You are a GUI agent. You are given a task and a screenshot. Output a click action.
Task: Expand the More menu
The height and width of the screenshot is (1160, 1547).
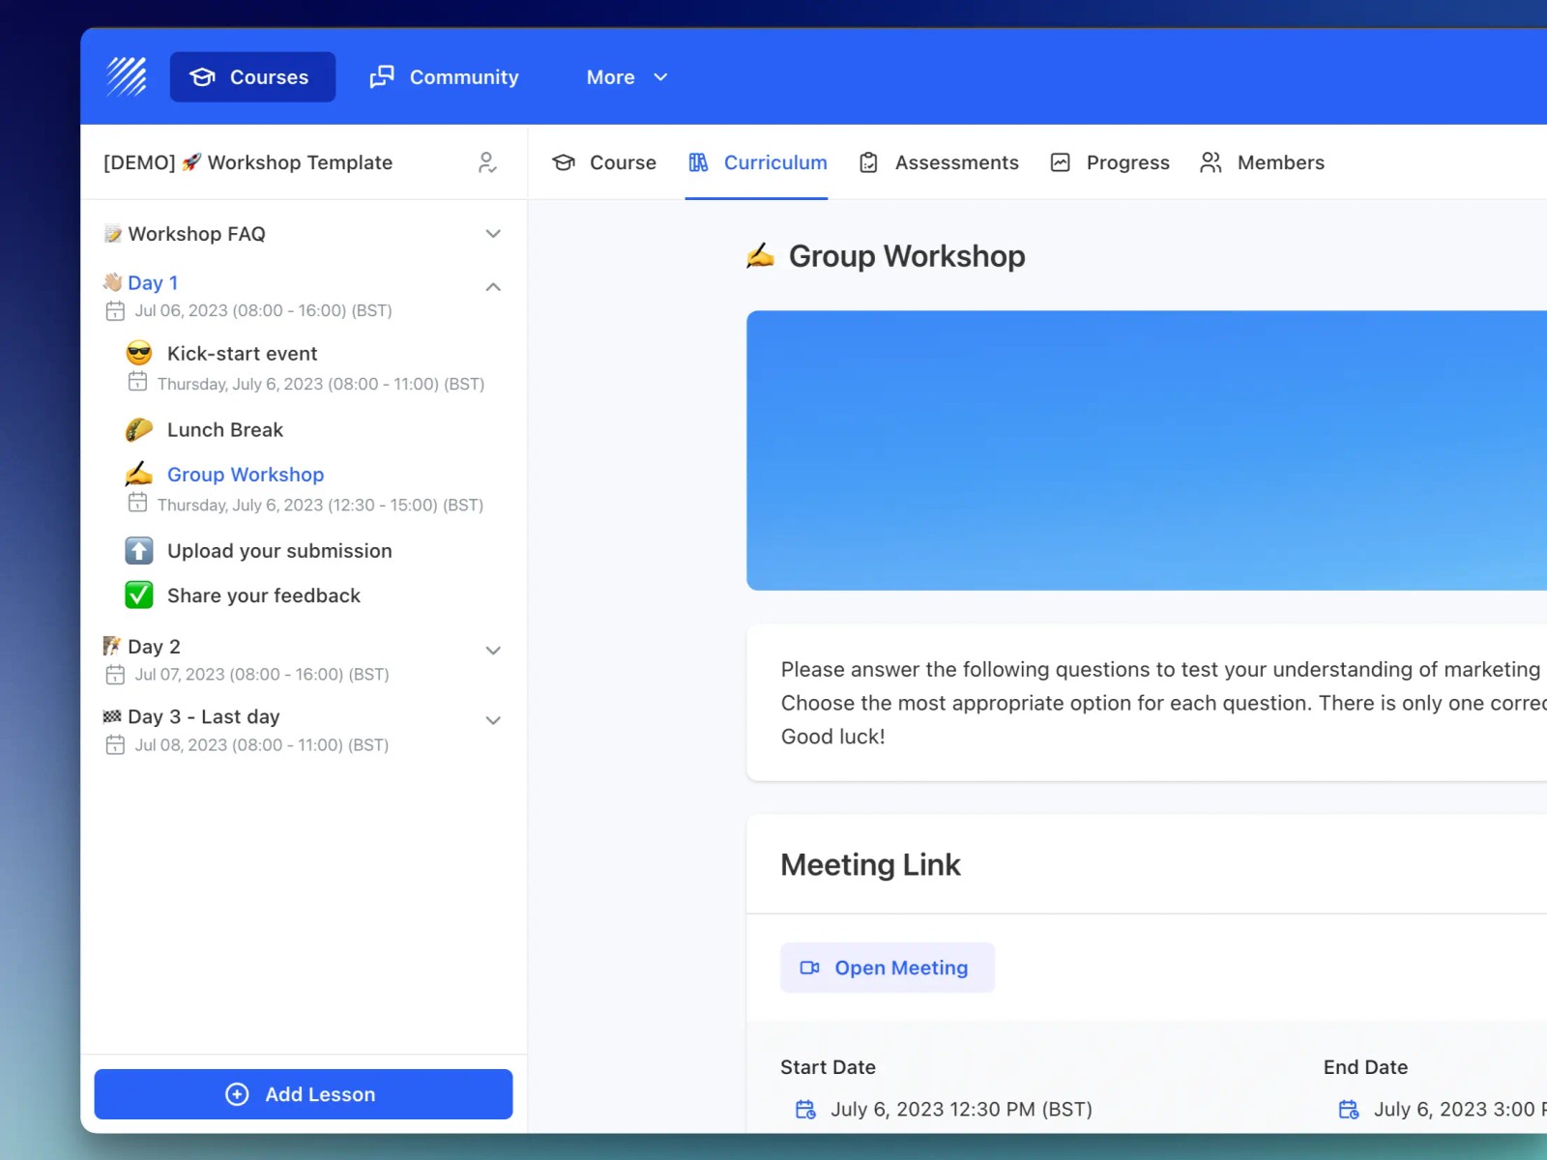click(627, 76)
